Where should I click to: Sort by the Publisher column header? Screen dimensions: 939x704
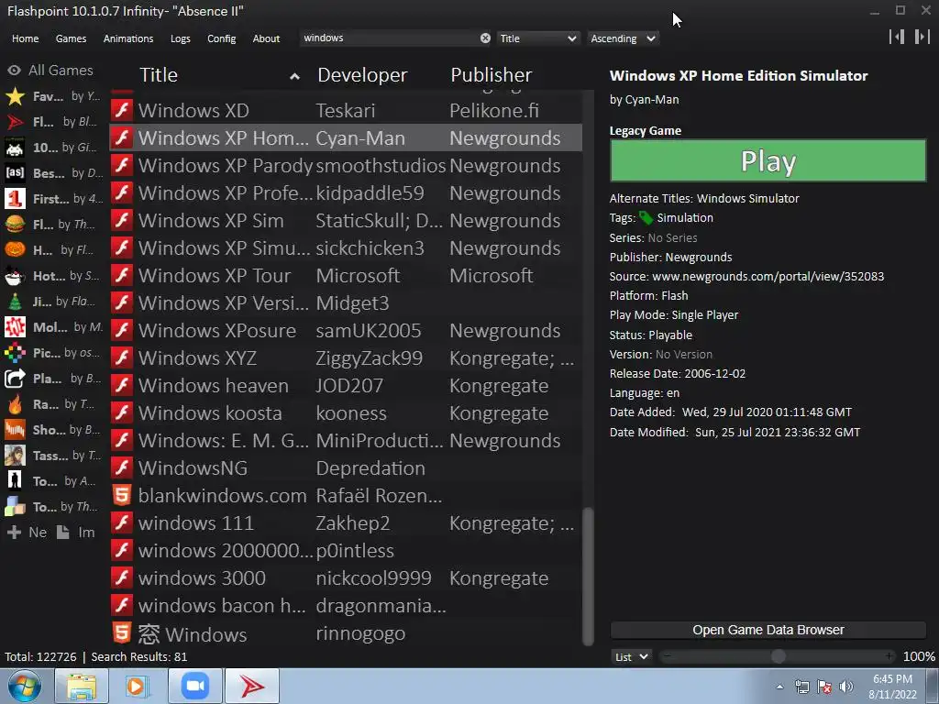click(x=492, y=75)
